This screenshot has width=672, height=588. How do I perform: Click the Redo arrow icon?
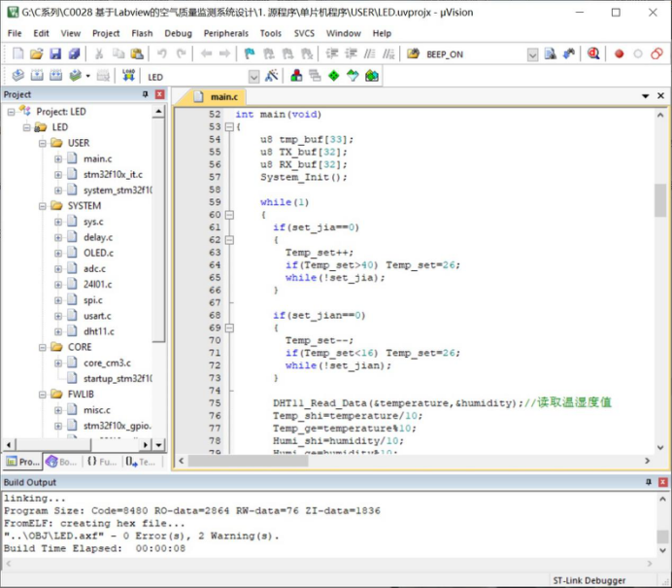click(182, 53)
